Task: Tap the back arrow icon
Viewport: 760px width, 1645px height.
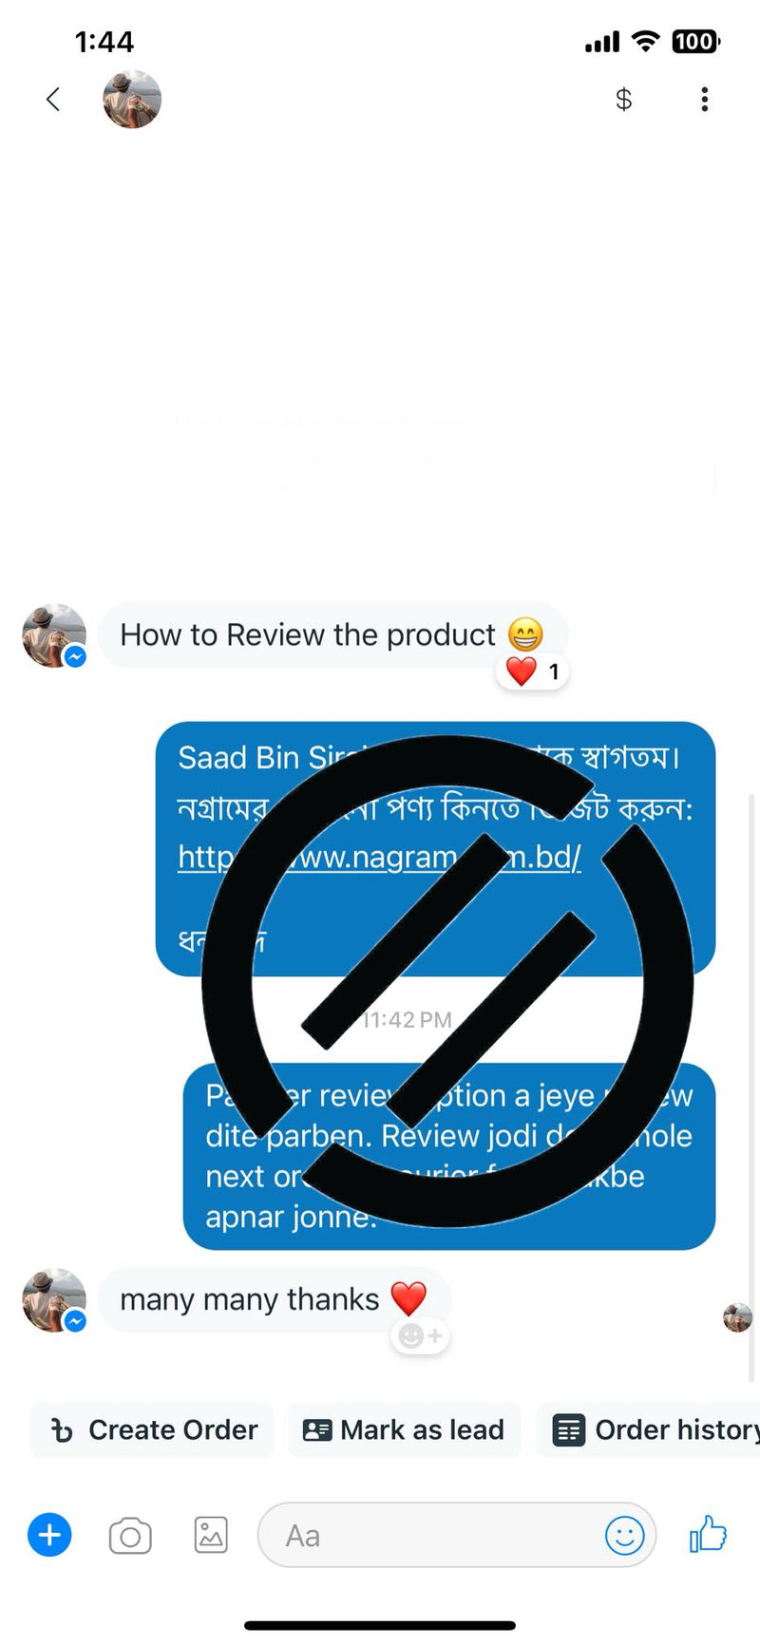Action: coord(53,99)
